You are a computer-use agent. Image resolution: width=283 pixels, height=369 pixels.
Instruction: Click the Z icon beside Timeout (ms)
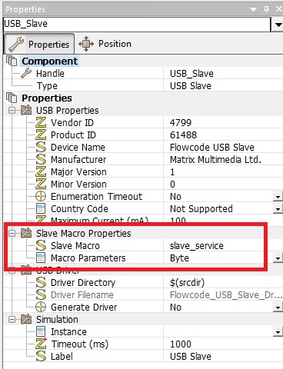coord(41,344)
